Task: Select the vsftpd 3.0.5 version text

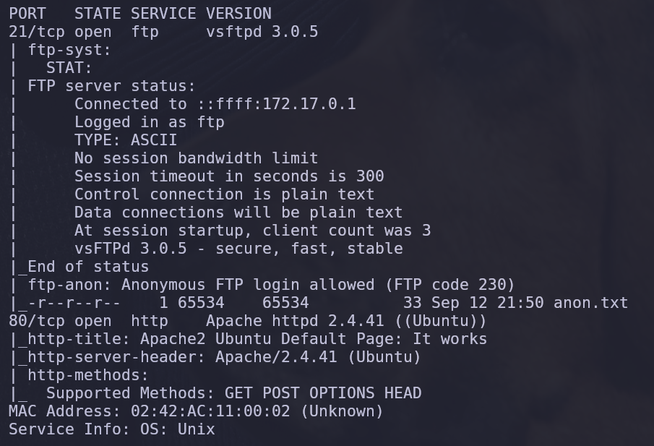Action: (262, 32)
